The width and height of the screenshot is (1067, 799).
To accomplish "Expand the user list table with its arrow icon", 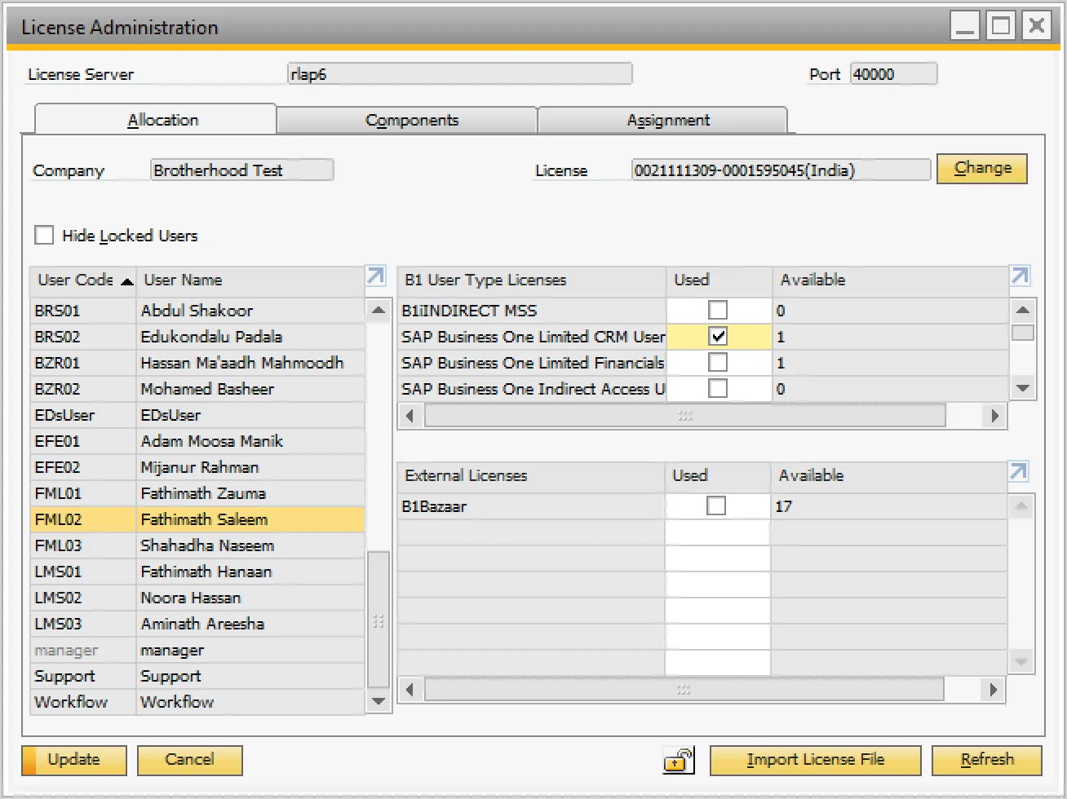I will (375, 277).
